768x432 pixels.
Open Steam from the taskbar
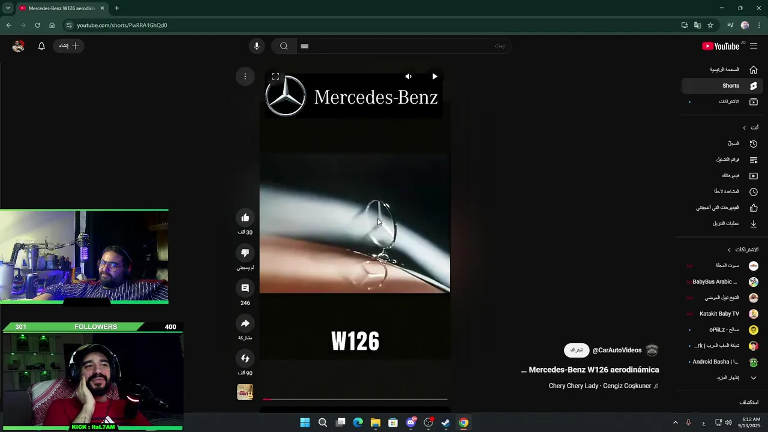point(446,422)
